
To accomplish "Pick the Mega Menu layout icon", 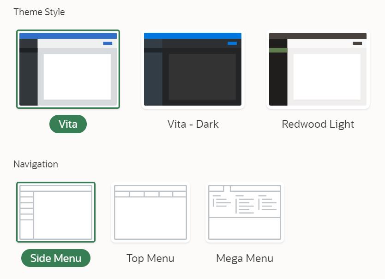I will 245,212.
